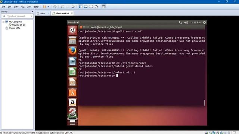The image size is (239, 134).
Task: Click the current terminal prompt cursor
Action: [117, 76]
